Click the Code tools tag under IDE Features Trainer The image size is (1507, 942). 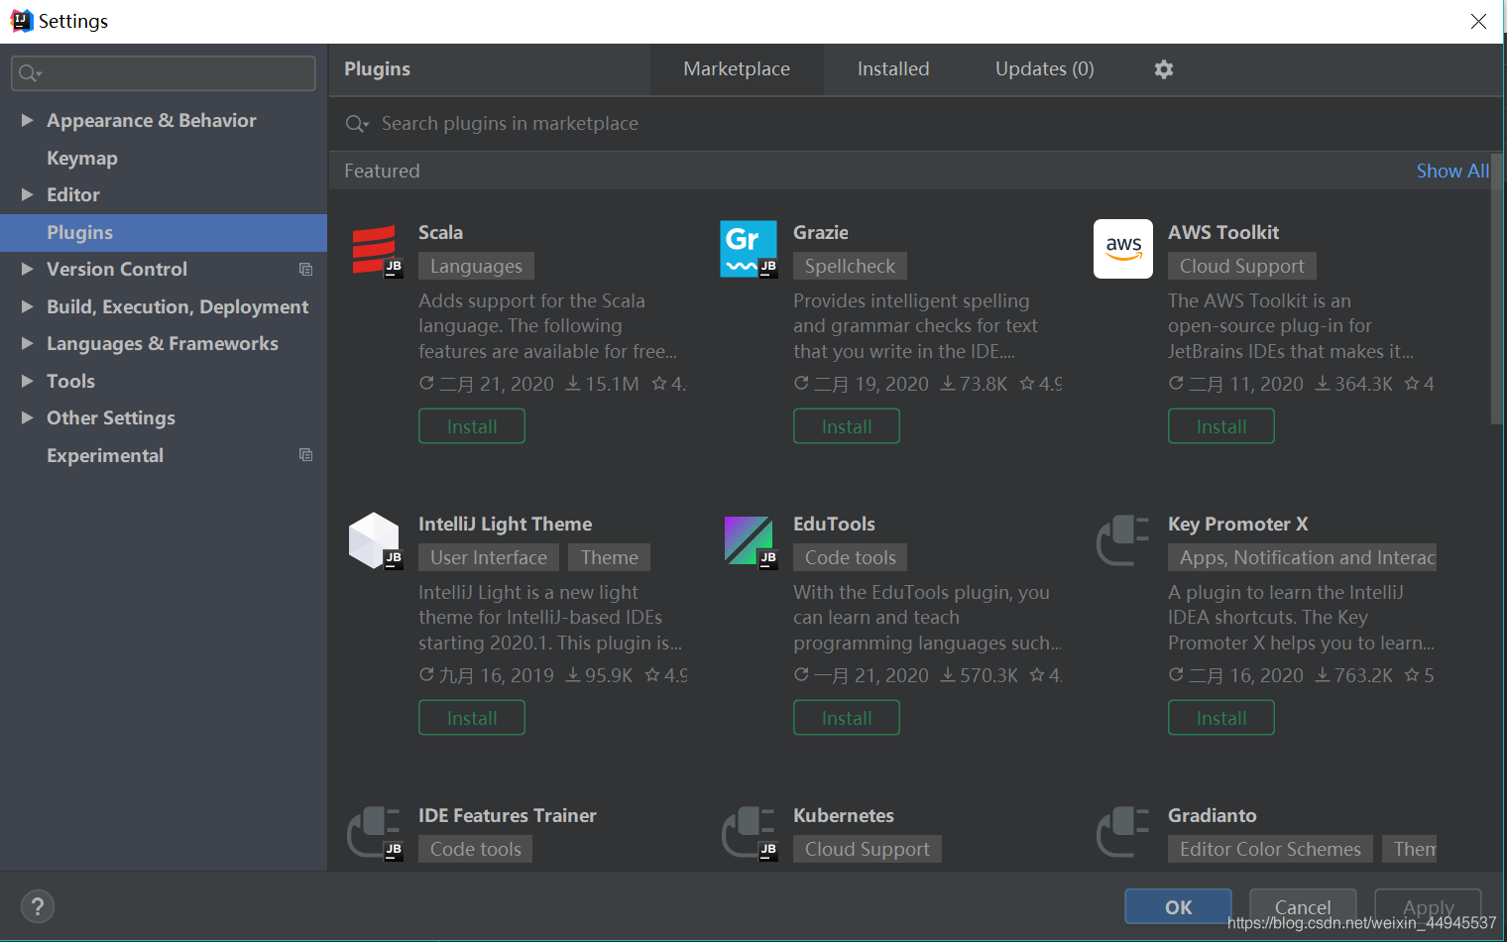click(476, 849)
